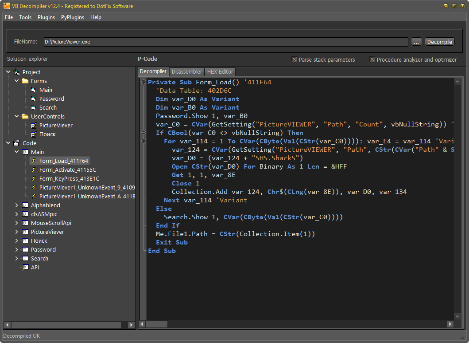Screen dimensions: 469x343
Task: Select Form_Activate_41155C in the tree
Action: (x=68, y=170)
